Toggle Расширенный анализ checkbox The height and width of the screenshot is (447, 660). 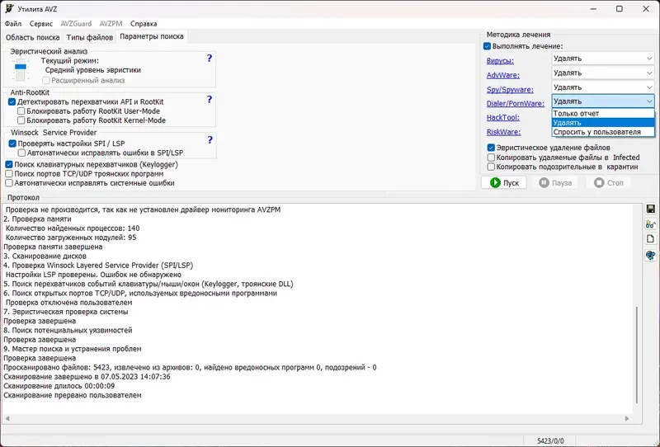coord(46,80)
